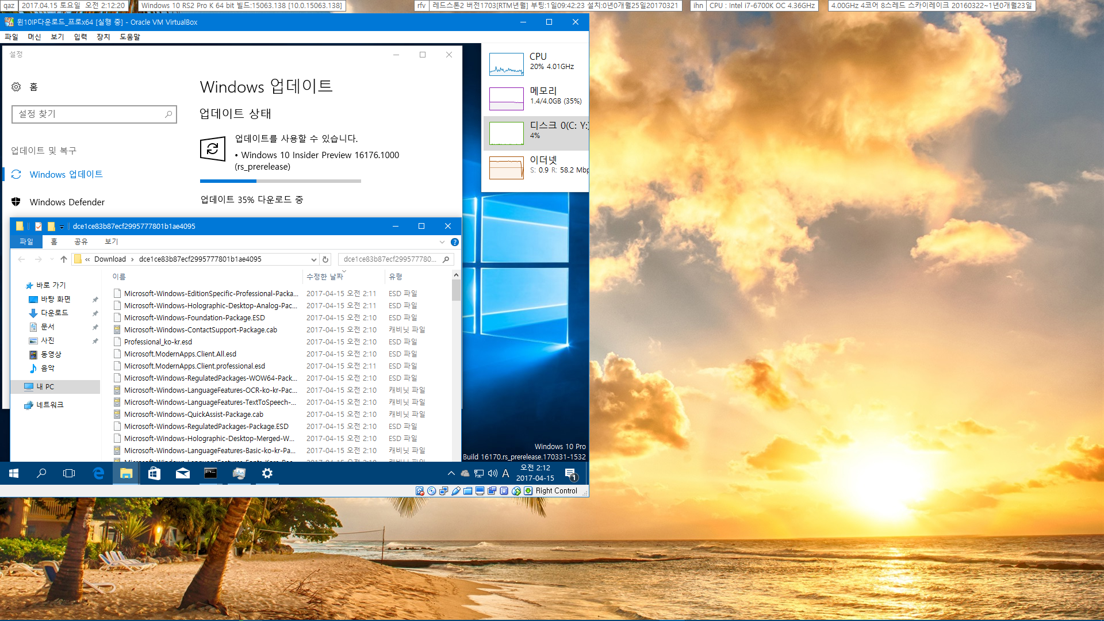
Task: Click the Explorer folder search box
Action: pyautogui.click(x=396, y=259)
